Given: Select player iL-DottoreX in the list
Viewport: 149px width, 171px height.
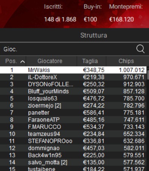Looking at the screenshot, I should pyautogui.click(x=73, y=77).
